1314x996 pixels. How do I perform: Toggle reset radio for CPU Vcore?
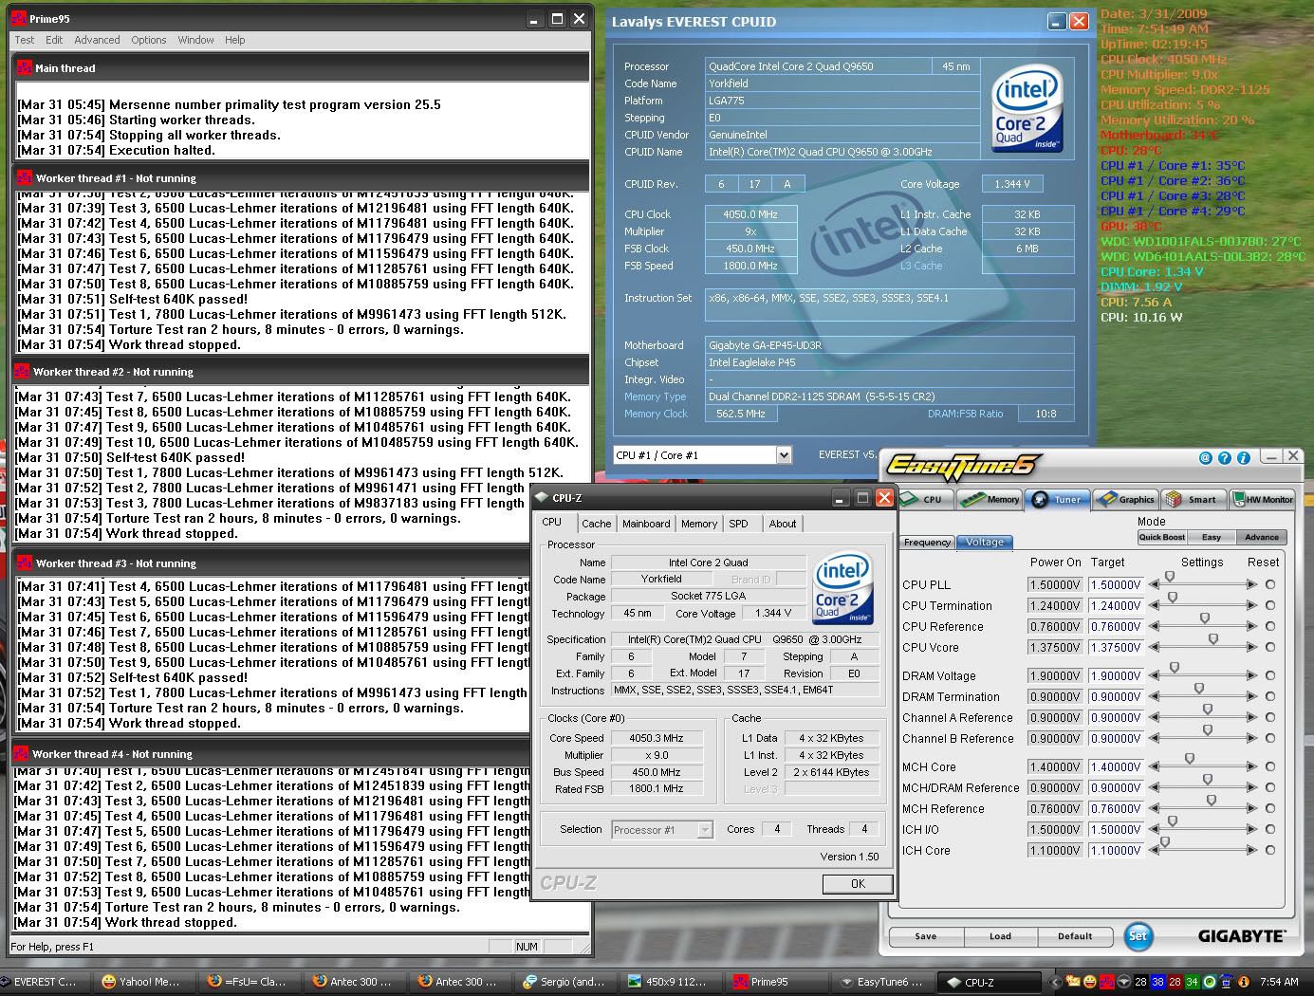pos(1270,647)
